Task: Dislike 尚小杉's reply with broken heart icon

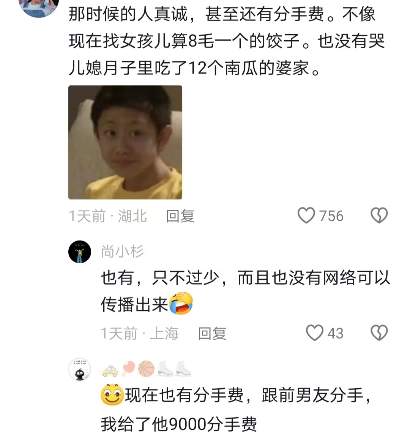Action: coord(379,333)
